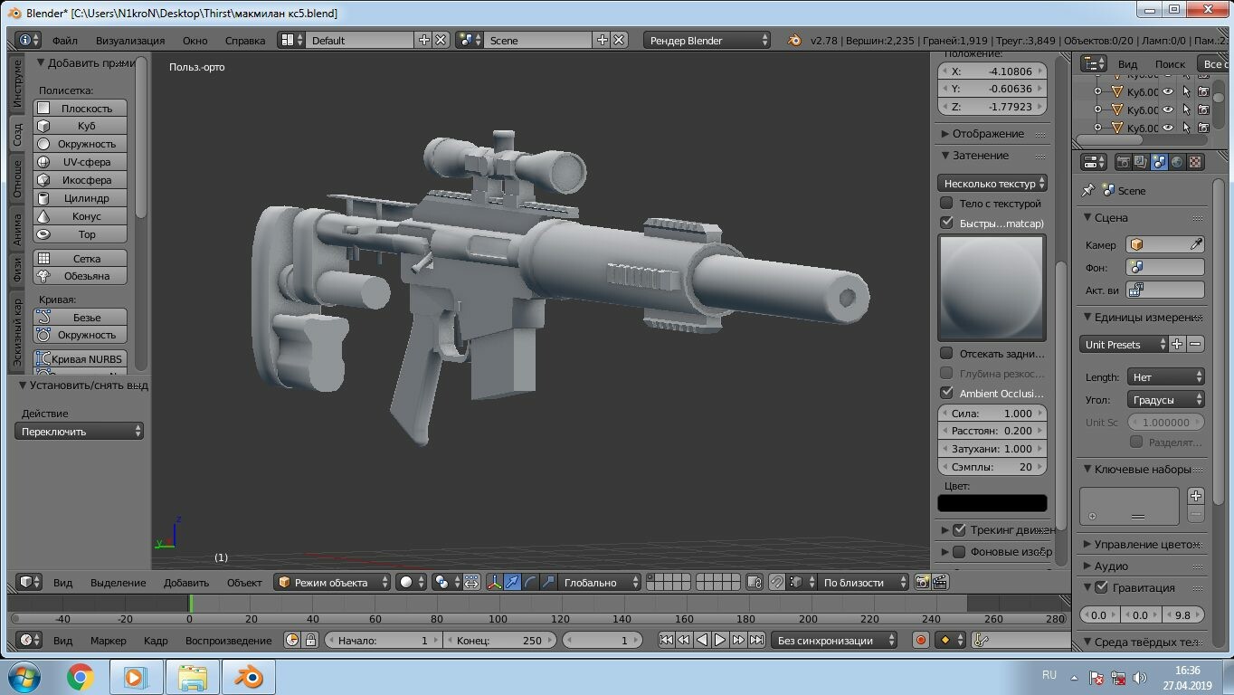Toggle auto-keying red record button

[921, 640]
